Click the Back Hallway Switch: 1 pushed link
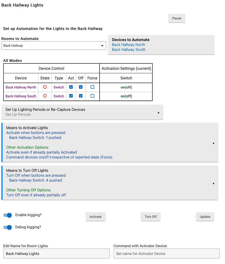 tap(35, 137)
